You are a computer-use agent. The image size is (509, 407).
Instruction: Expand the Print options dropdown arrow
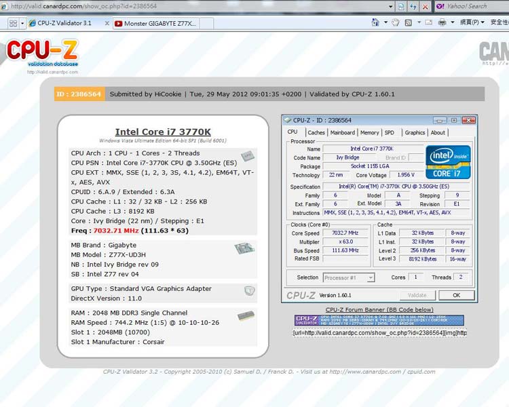(452, 22)
